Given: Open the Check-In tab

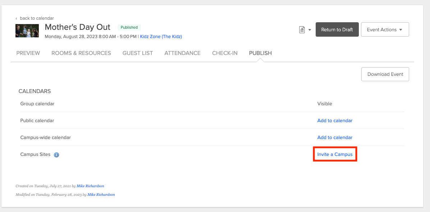Looking at the screenshot, I should (x=225, y=53).
